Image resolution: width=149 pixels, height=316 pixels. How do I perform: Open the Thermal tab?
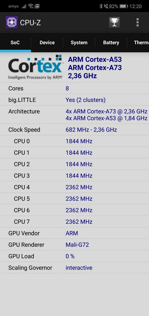138,43
